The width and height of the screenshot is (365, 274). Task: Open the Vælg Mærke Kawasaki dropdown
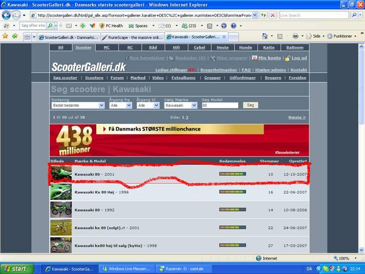click(180, 105)
